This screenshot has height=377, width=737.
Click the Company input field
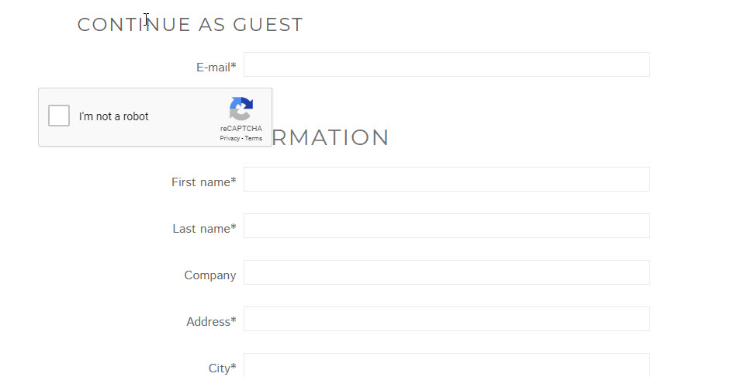(446, 272)
